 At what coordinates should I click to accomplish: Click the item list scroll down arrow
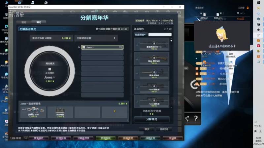[x=171, y=107]
